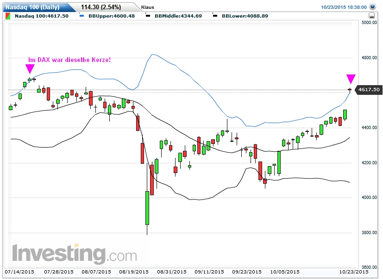Click the black BBMiddle legend swatch
Image resolution: width=383 pixels, height=279 pixels.
pos(148,16)
